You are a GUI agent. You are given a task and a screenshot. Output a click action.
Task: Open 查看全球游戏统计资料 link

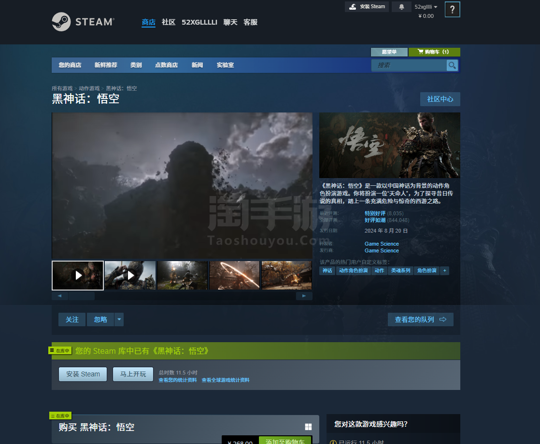tap(226, 380)
